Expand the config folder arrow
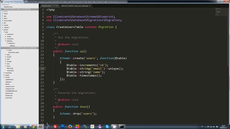This screenshot has height=129, width=230. (x=6, y=37)
